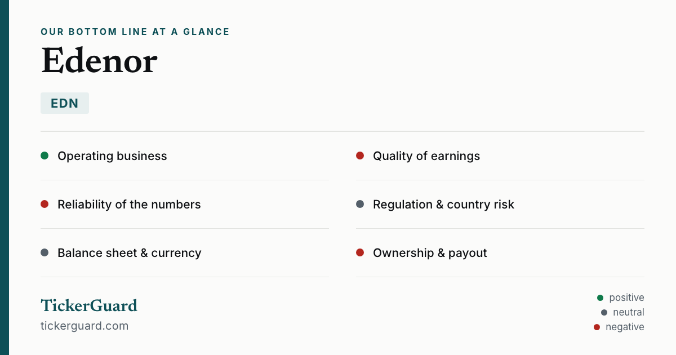Select the Ownership & payout label

click(x=430, y=253)
